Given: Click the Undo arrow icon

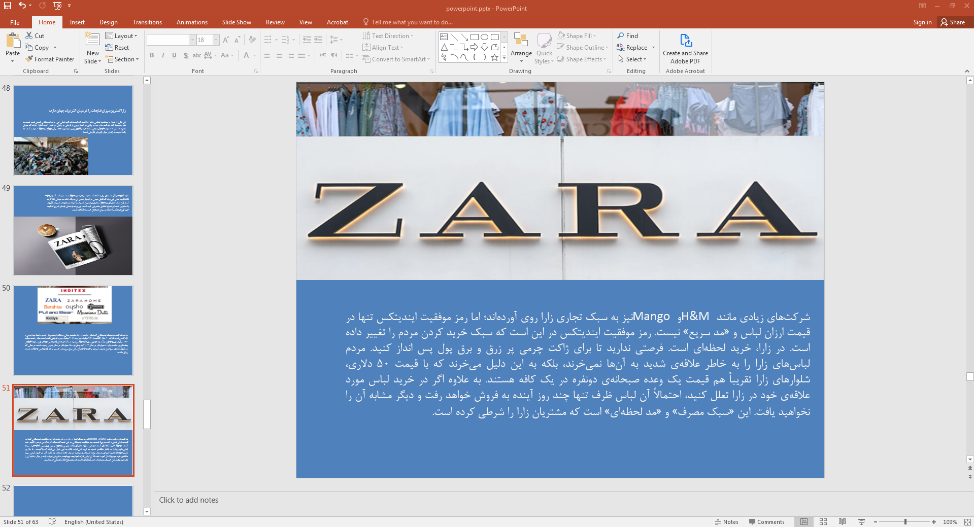Looking at the screenshot, I should 22,6.
